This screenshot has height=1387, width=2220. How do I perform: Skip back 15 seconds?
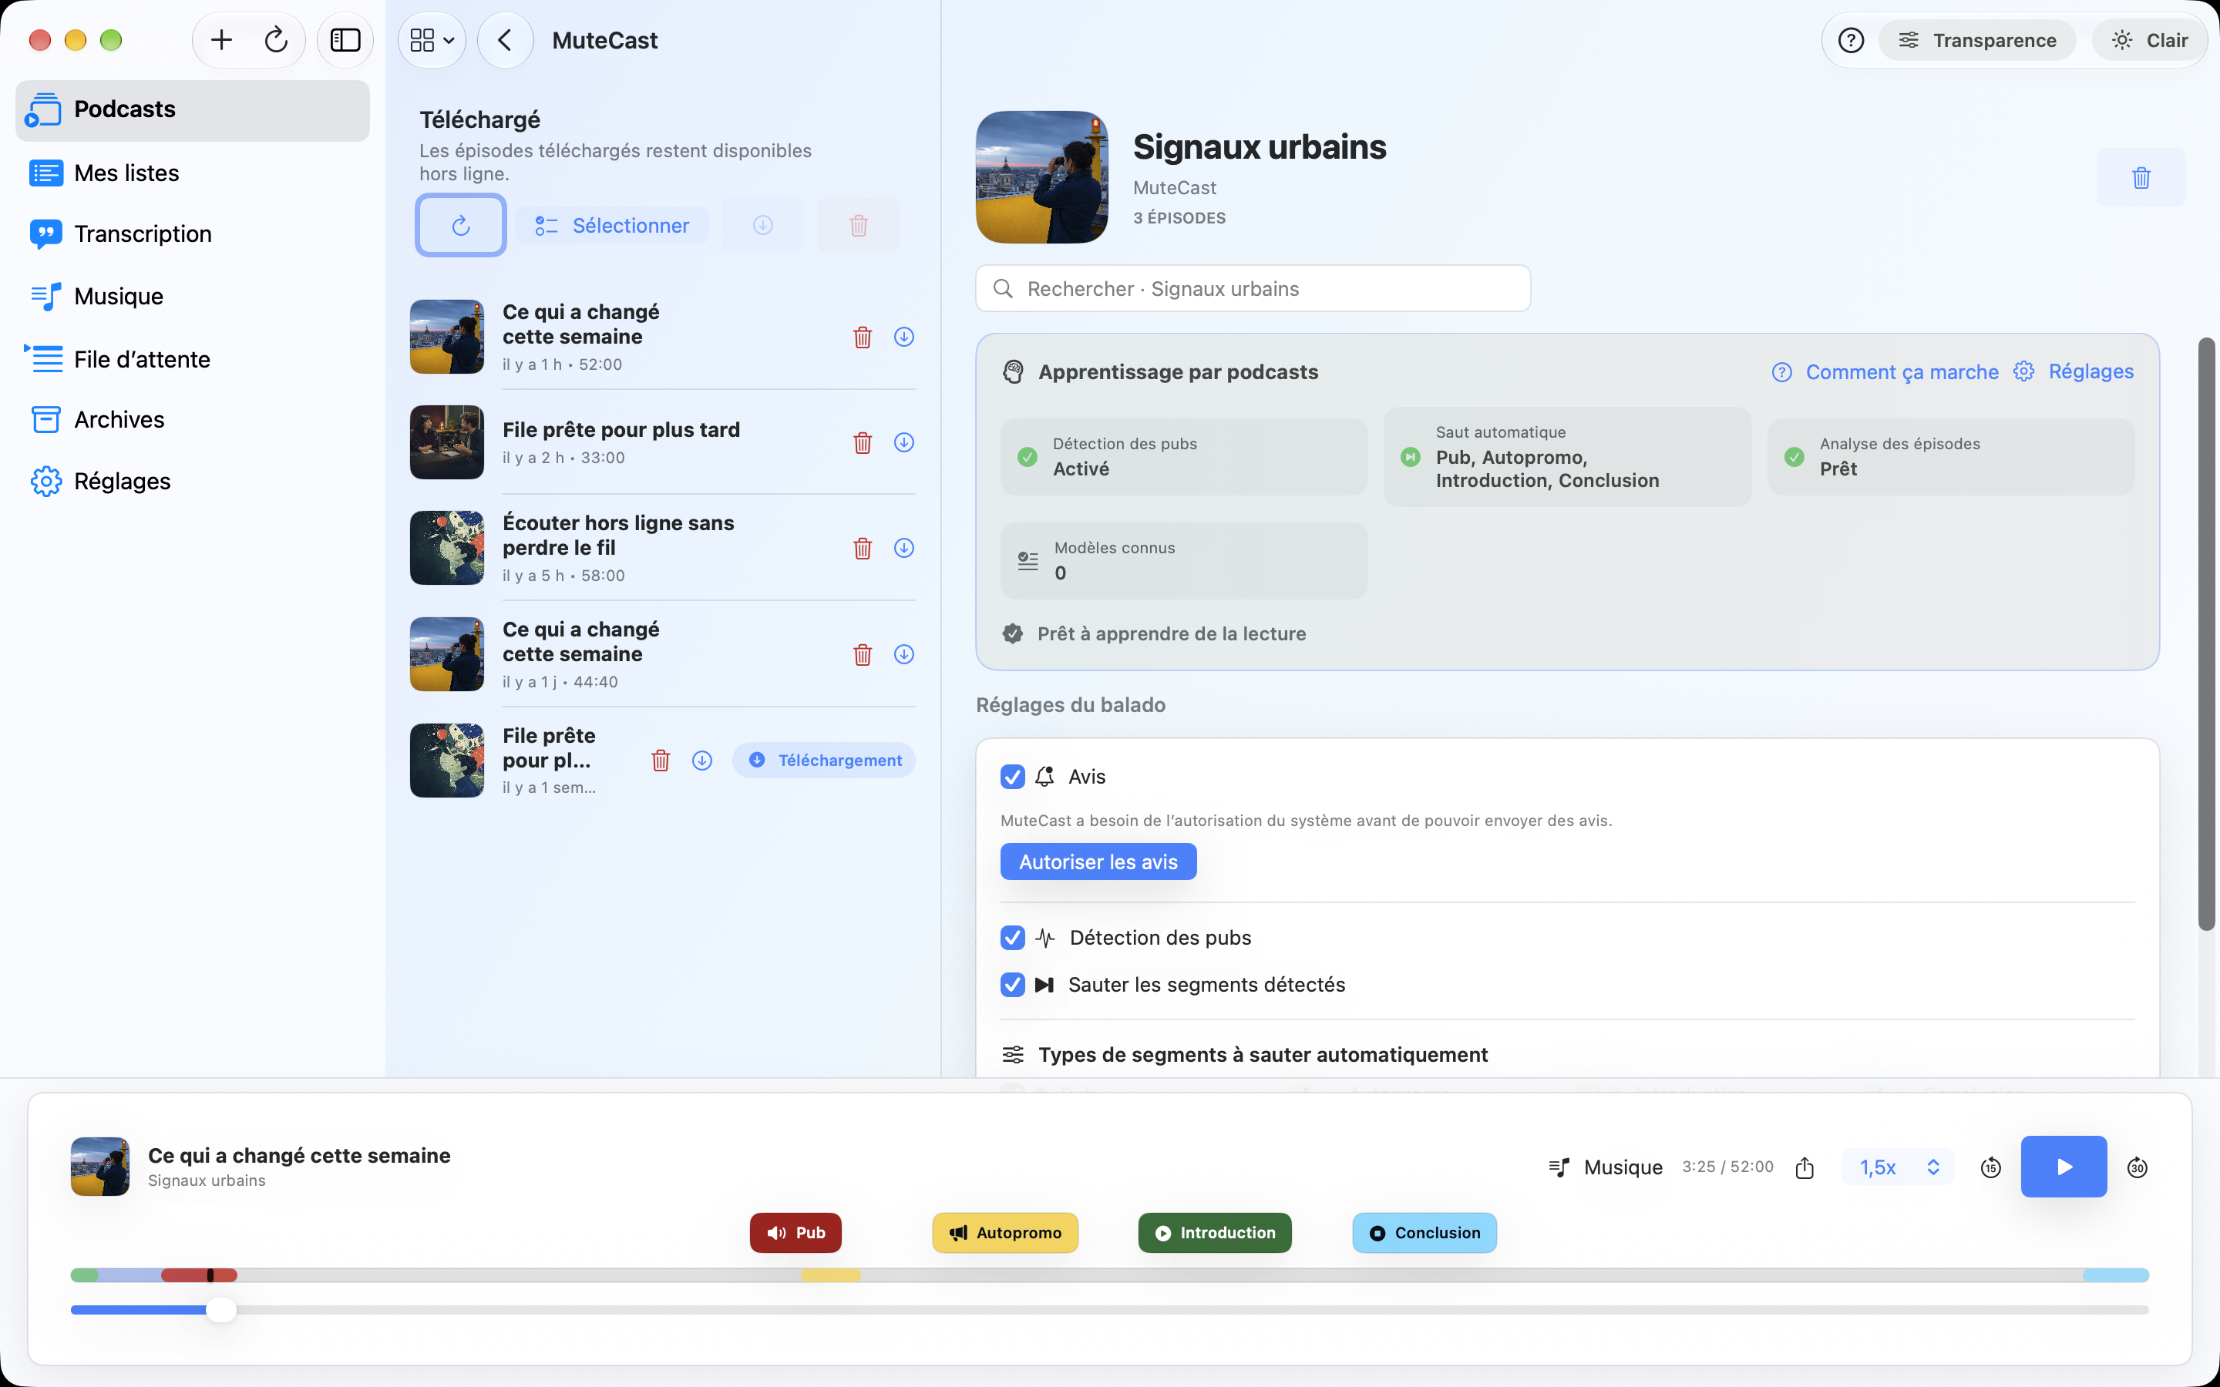(x=1990, y=1167)
